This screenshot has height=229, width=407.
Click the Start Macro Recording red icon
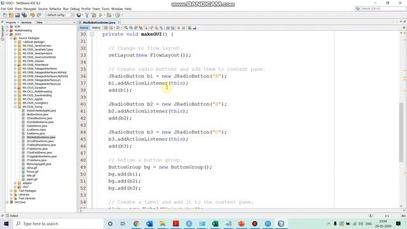tap(179, 28)
